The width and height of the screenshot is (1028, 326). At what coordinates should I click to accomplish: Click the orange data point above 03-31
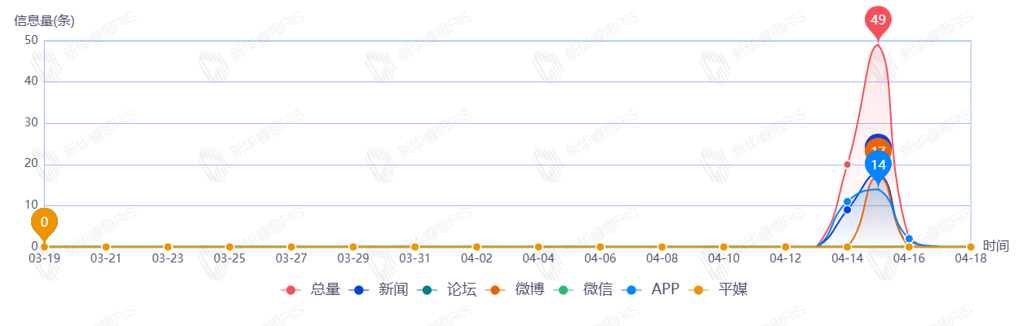point(414,247)
